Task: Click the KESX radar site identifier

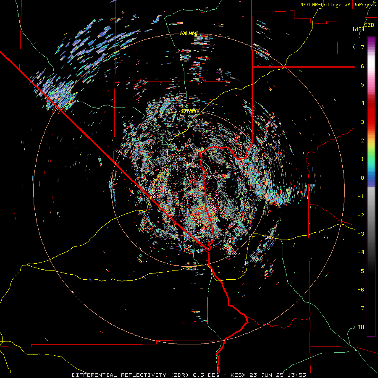Action: pyautogui.click(x=239, y=375)
